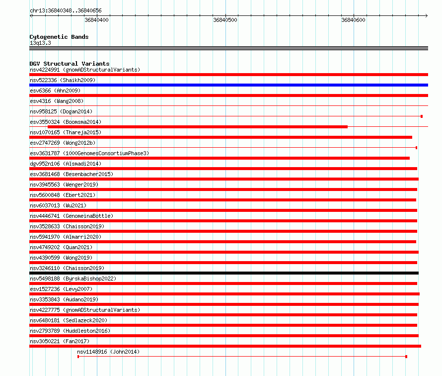The width and height of the screenshot is (442, 376).
Task: Open variant nsv4446741 (GenomeinaBottle)
Action: tap(72, 216)
